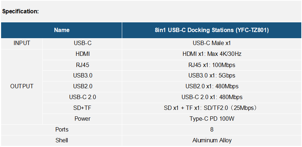
Task: Select RJ45 x1: 100Mbps value
Action: 212,65
